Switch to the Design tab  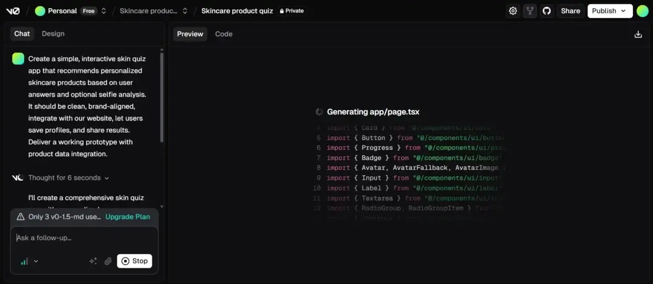coord(53,34)
